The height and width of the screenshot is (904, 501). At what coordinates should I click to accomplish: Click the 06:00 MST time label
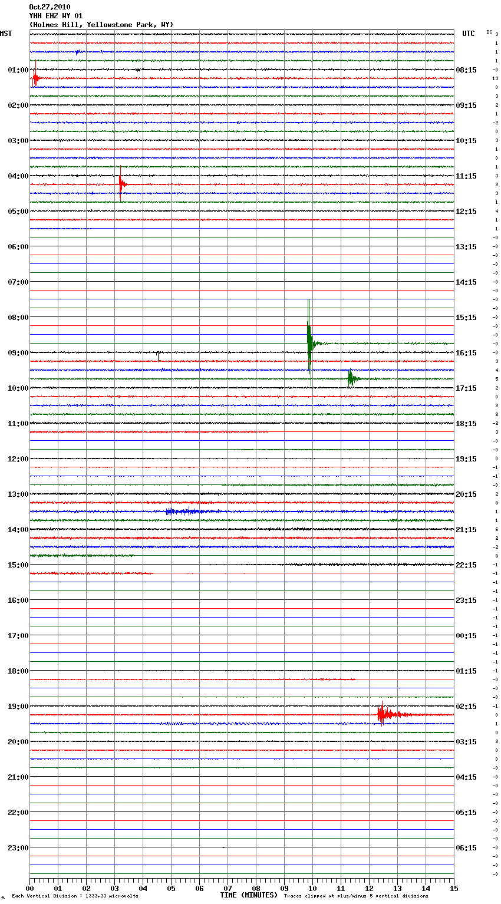tap(18, 247)
